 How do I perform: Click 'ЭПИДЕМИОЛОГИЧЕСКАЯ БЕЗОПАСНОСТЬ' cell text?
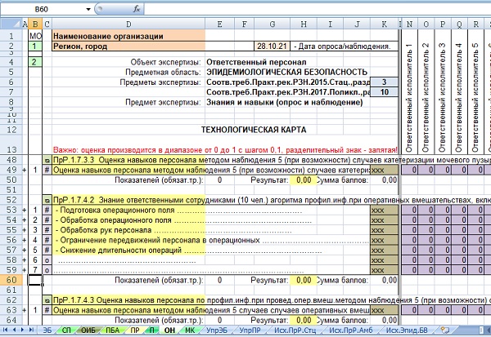tap(286, 72)
